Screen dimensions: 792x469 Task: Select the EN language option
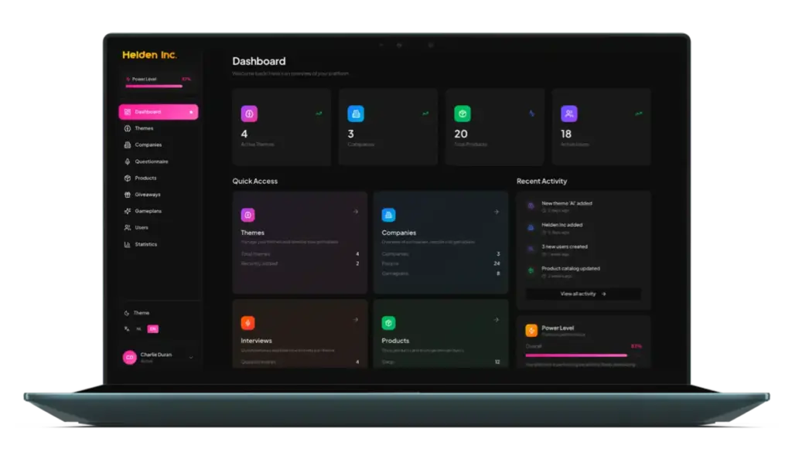tap(153, 329)
